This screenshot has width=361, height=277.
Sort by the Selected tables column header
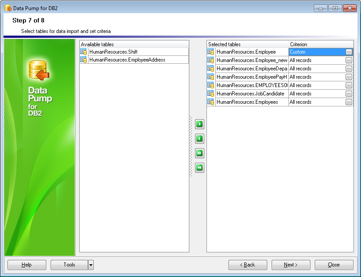pyautogui.click(x=247, y=44)
